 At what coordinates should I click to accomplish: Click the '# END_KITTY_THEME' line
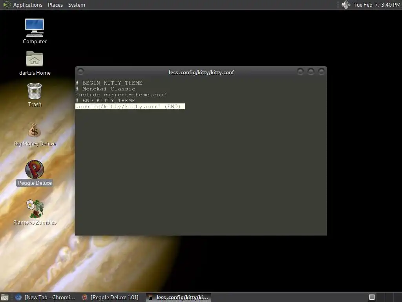(105, 100)
